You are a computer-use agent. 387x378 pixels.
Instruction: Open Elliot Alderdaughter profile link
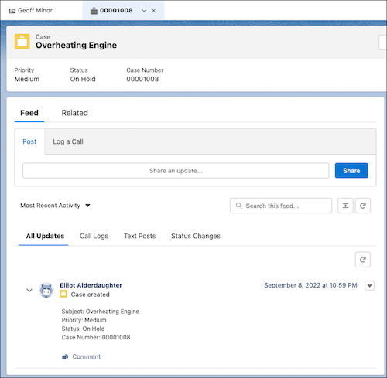pyautogui.click(x=91, y=285)
